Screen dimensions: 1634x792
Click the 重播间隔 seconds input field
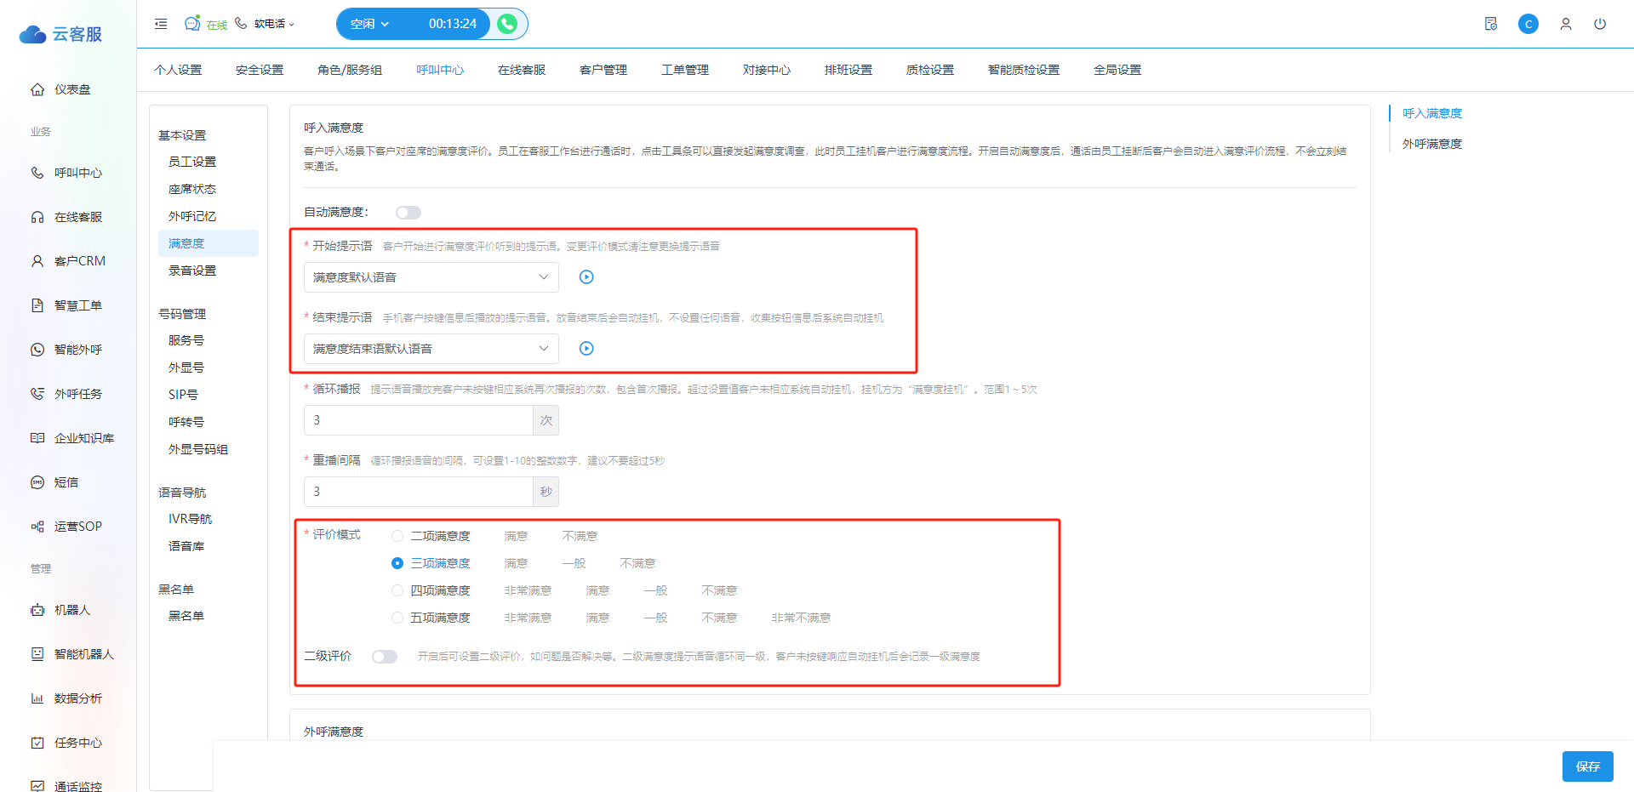(x=419, y=492)
